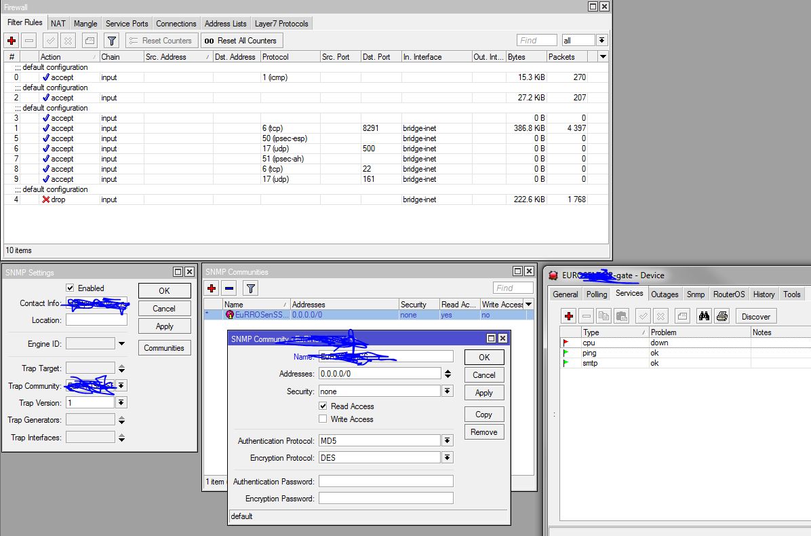Click the printer icon in the Device Services toolbar
Image resolution: width=811 pixels, height=536 pixels.
tap(722, 316)
